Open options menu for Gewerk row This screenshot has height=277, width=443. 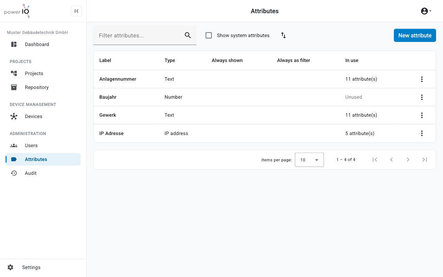point(422,115)
